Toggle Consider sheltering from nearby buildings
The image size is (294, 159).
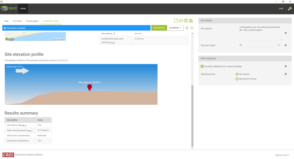[202, 66]
